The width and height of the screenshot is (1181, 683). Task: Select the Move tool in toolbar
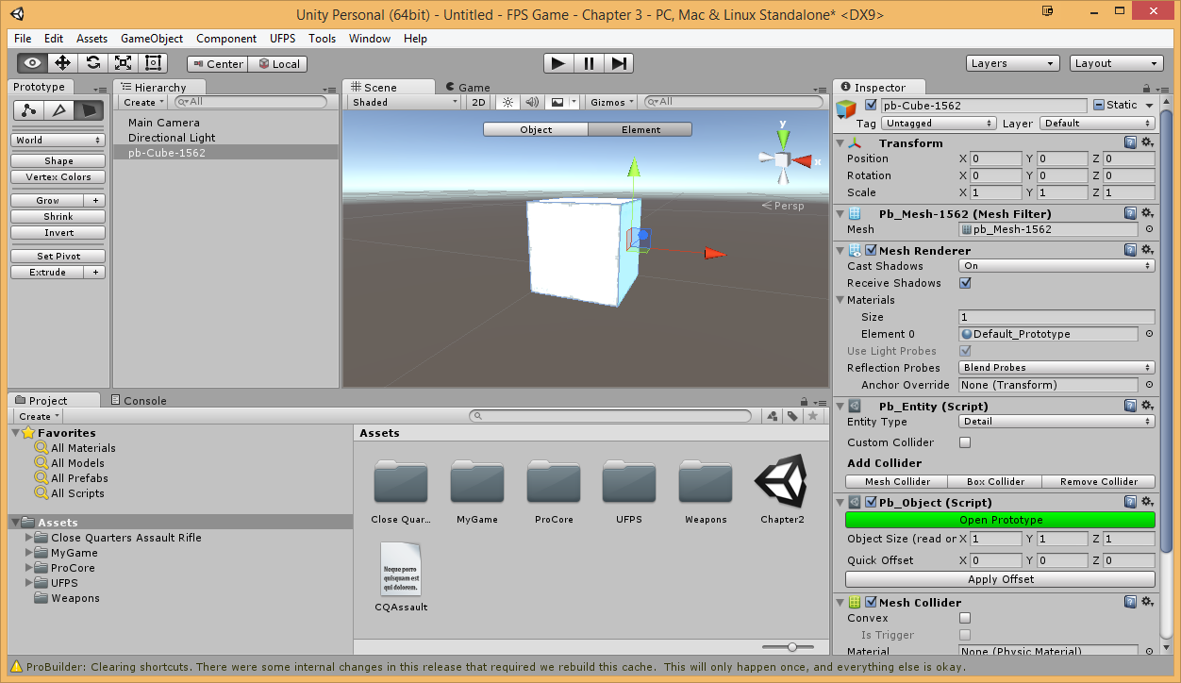(x=62, y=63)
